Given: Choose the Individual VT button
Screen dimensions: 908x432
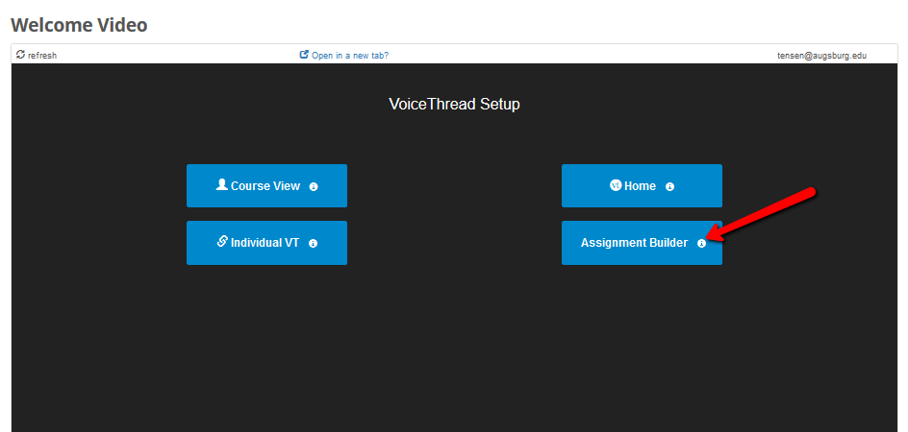Looking at the screenshot, I should pyautogui.click(x=266, y=242).
